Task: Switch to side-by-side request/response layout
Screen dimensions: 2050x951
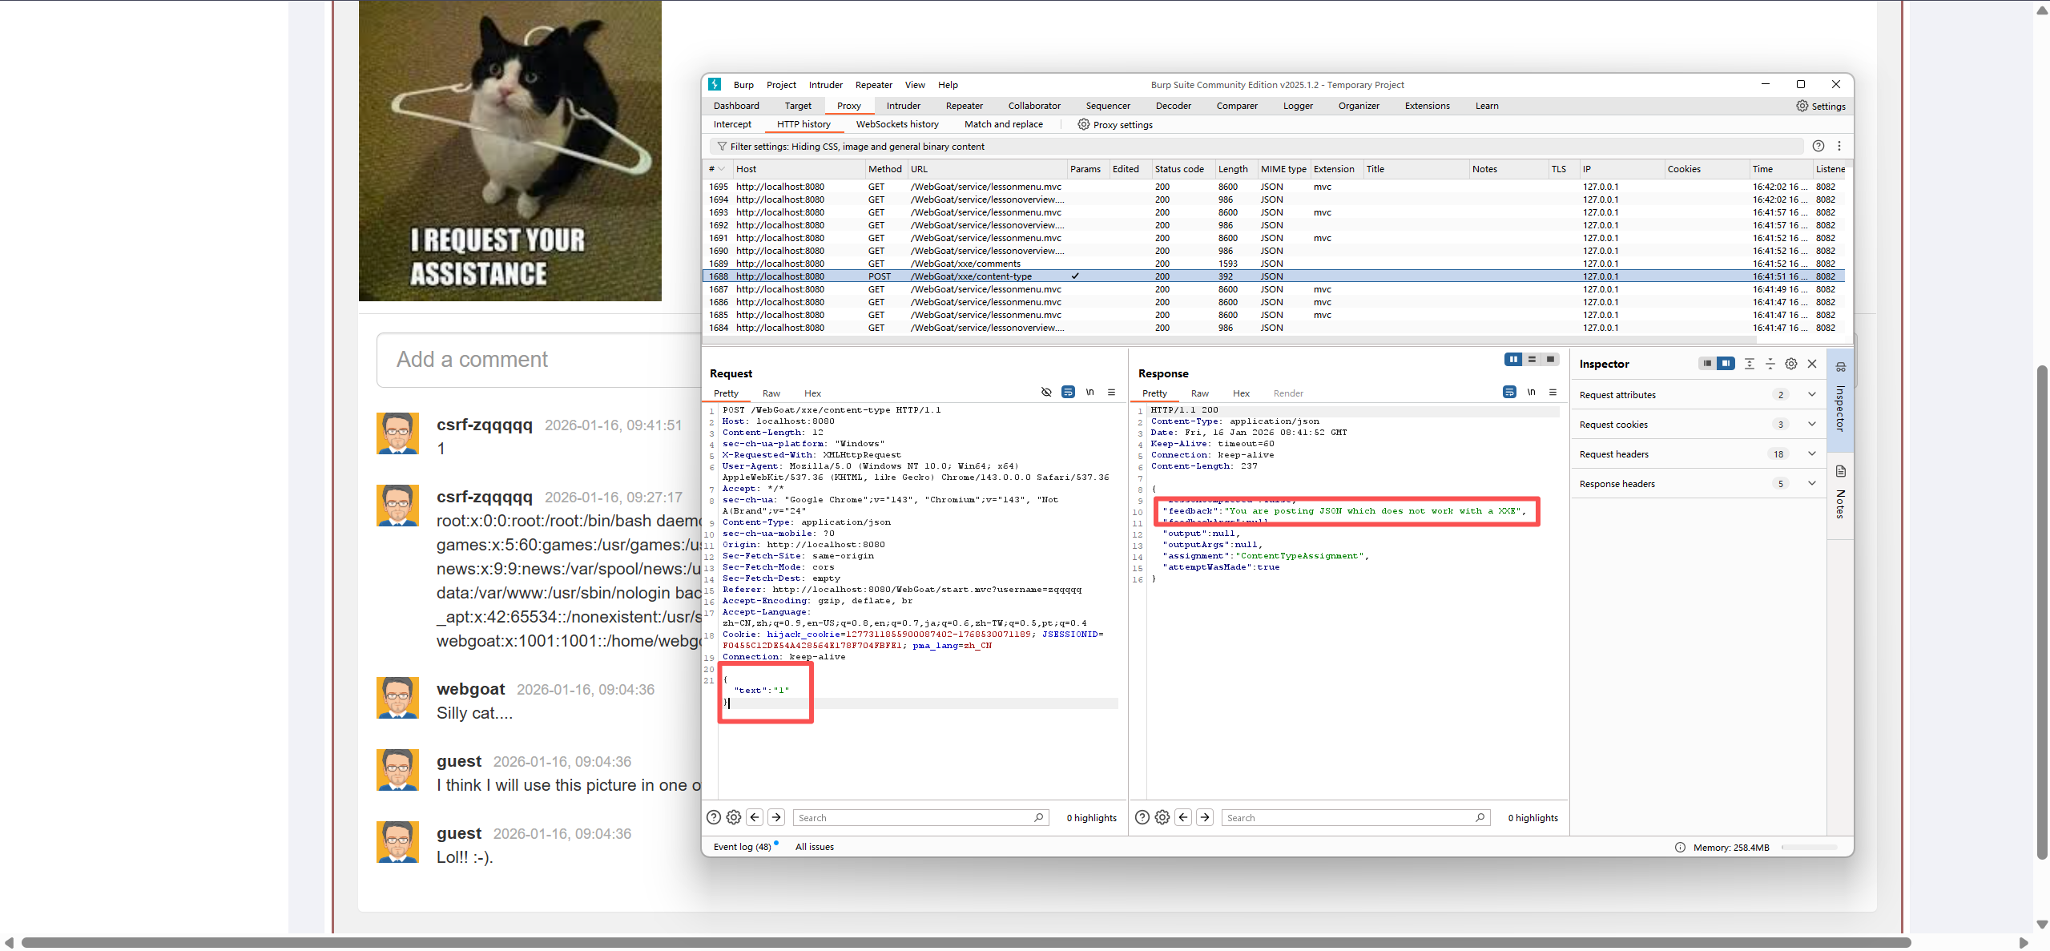Action: 1513,360
